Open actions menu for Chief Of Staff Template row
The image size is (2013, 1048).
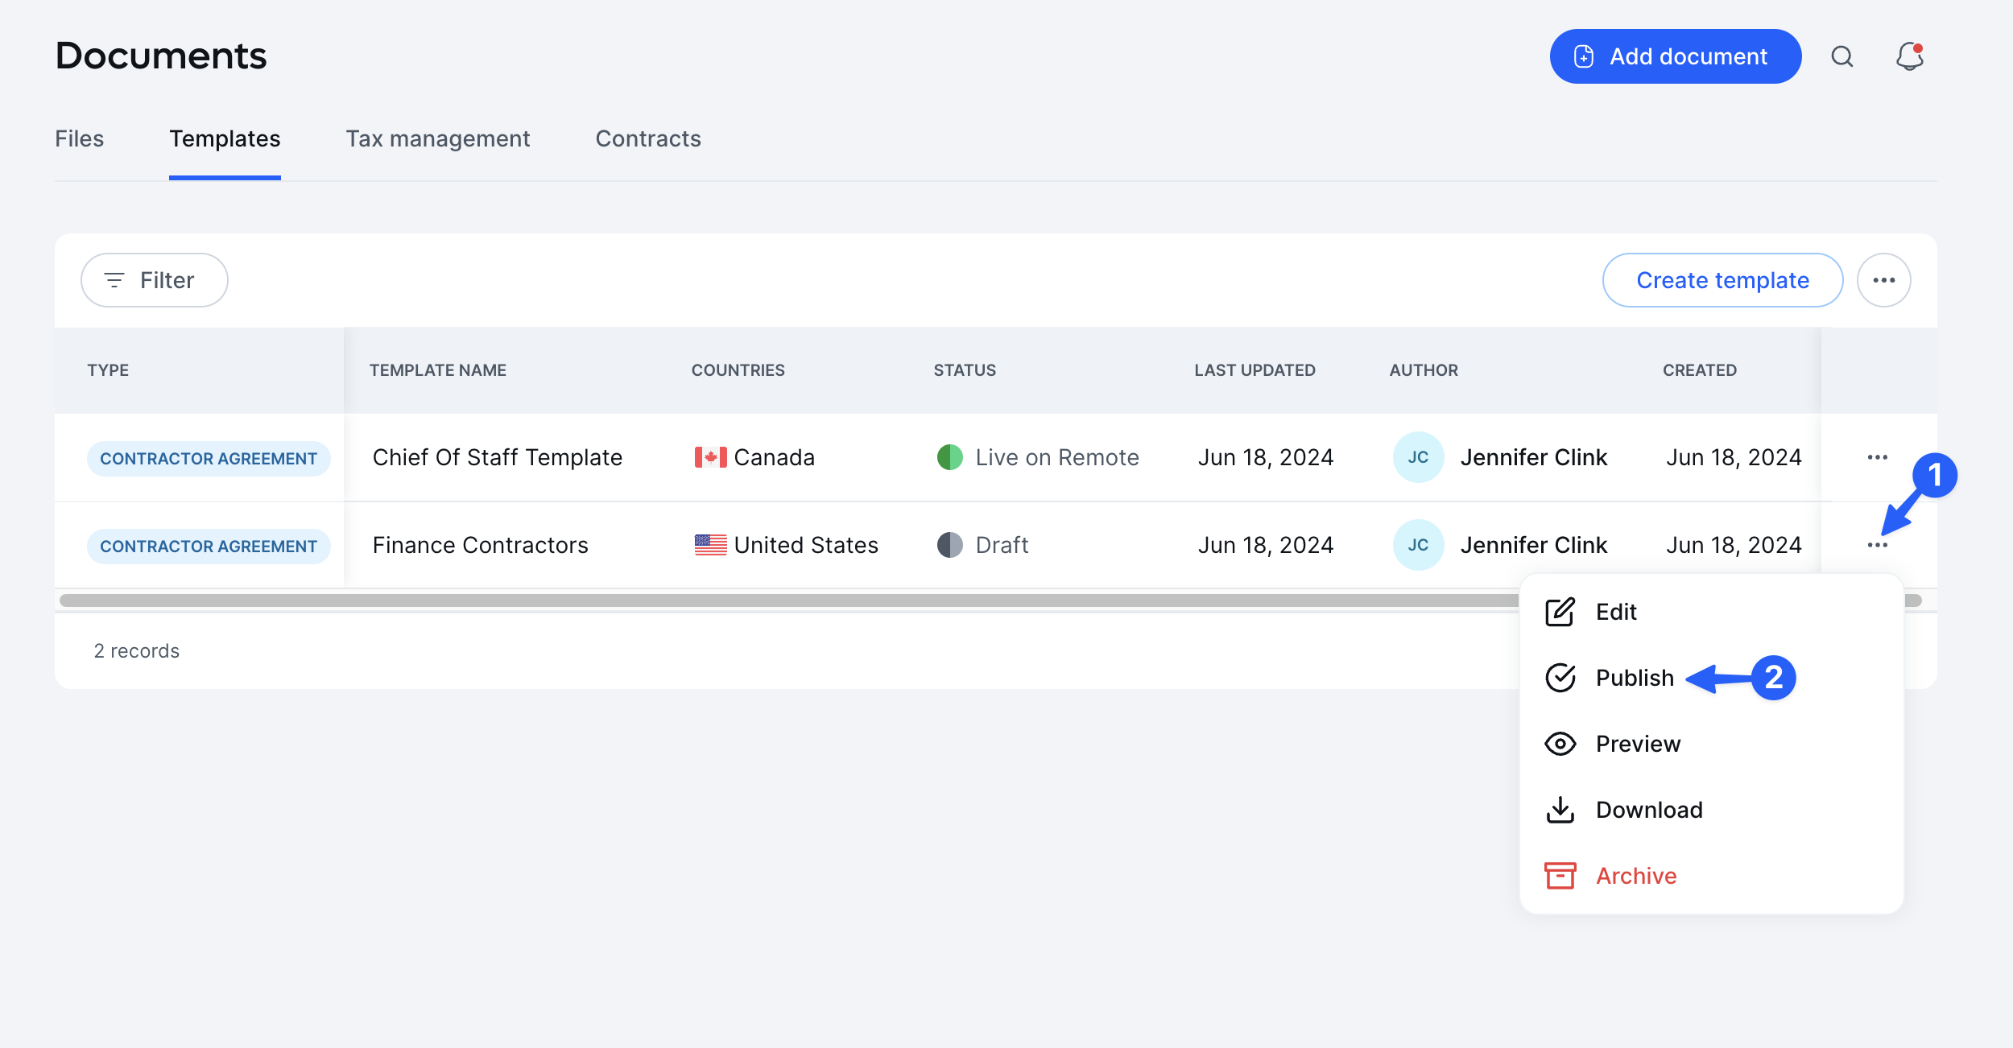point(1878,457)
